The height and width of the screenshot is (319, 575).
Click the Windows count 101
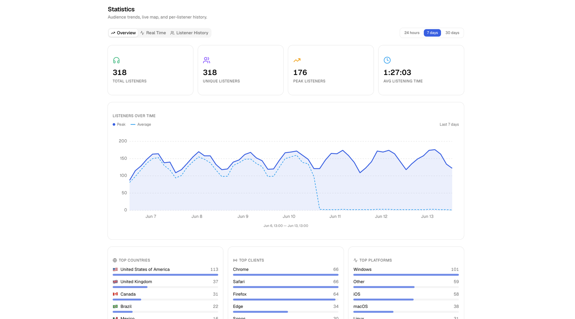point(455,269)
